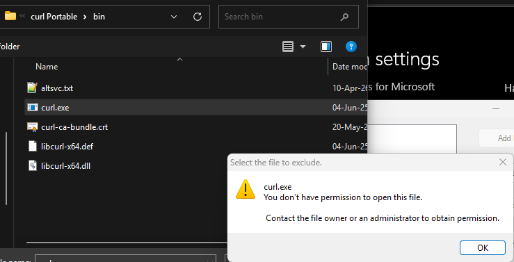The image size is (514, 262).
Task: Click the Add button in the settings window
Action: click(x=497, y=138)
